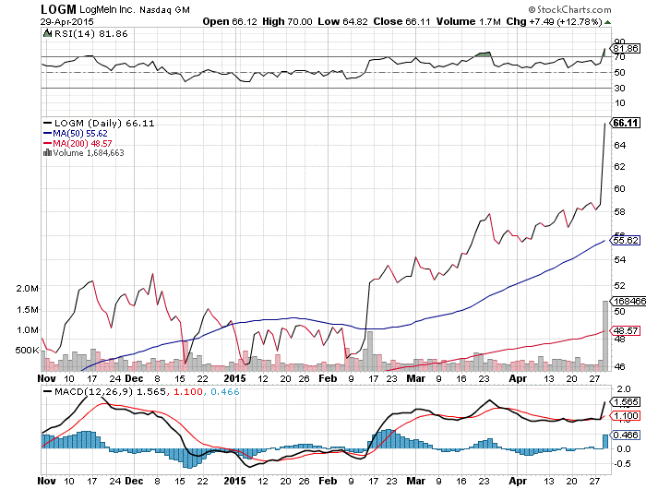Viewport: 646px width, 489px height.
Task: Click the RSI(14) mountain icon
Action: coord(47,33)
